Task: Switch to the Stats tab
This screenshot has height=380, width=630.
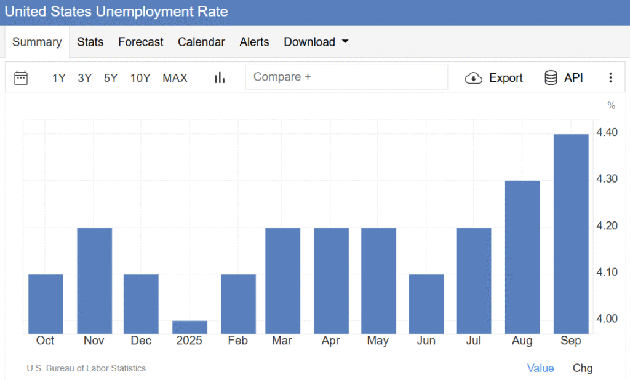Action: click(x=90, y=42)
